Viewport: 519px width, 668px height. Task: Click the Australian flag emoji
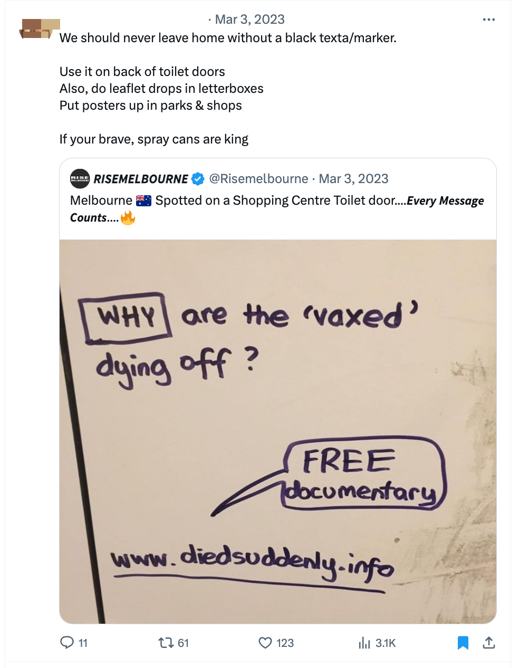click(143, 201)
